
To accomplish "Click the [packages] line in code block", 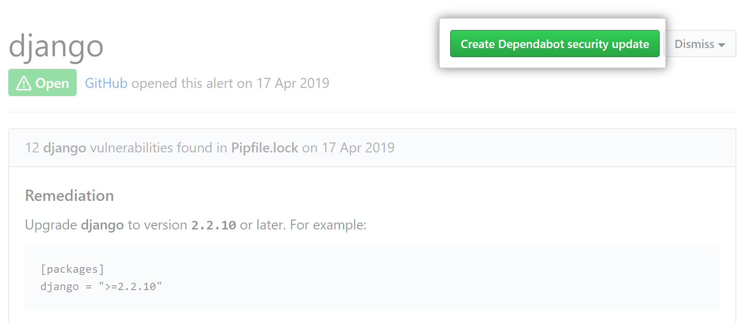I will [72, 269].
